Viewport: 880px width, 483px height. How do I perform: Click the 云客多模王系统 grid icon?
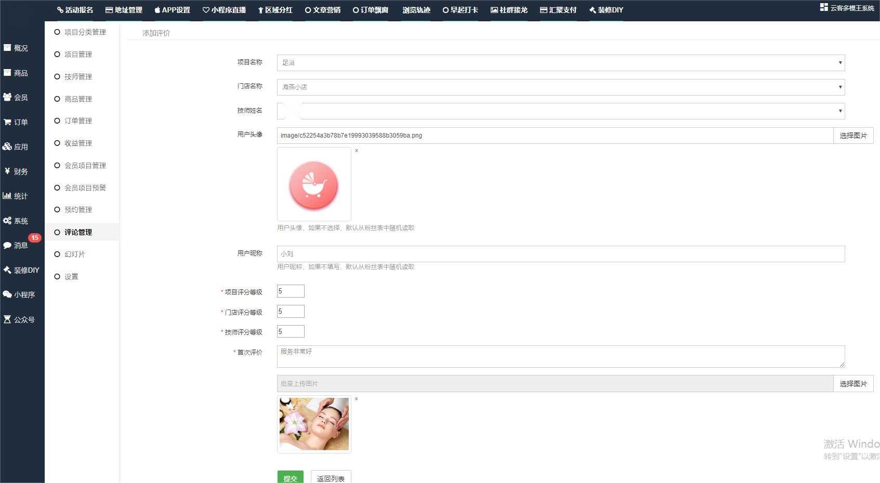[x=824, y=7]
